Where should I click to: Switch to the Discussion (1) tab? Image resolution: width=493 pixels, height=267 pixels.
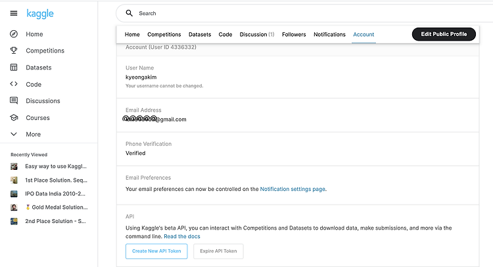[257, 35]
